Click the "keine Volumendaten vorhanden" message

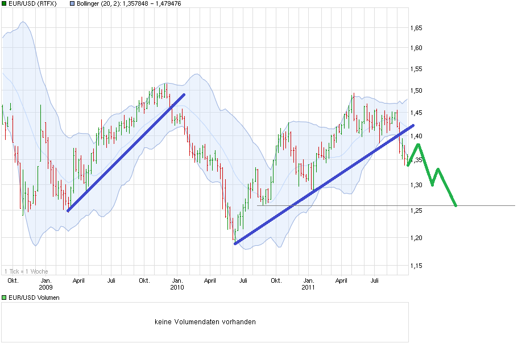tap(205, 321)
